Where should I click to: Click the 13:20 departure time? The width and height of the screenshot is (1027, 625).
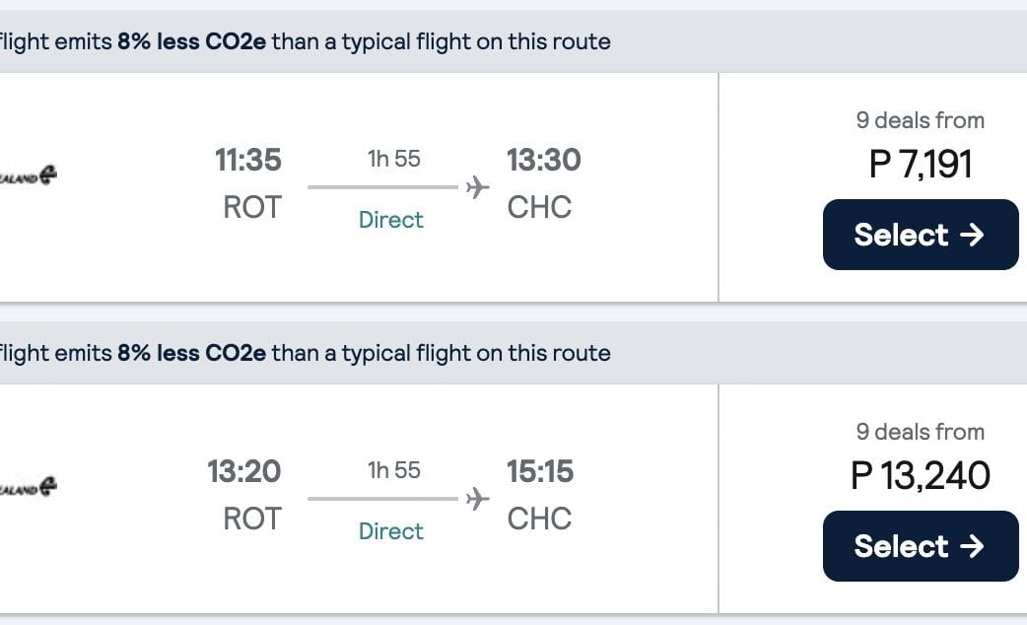[x=244, y=471]
